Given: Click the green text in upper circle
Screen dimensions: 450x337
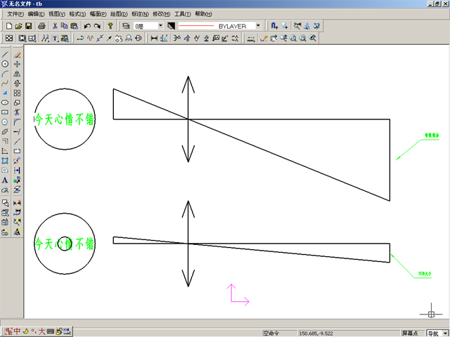Looking at the screenshot, I should click(x=65, y=119).
